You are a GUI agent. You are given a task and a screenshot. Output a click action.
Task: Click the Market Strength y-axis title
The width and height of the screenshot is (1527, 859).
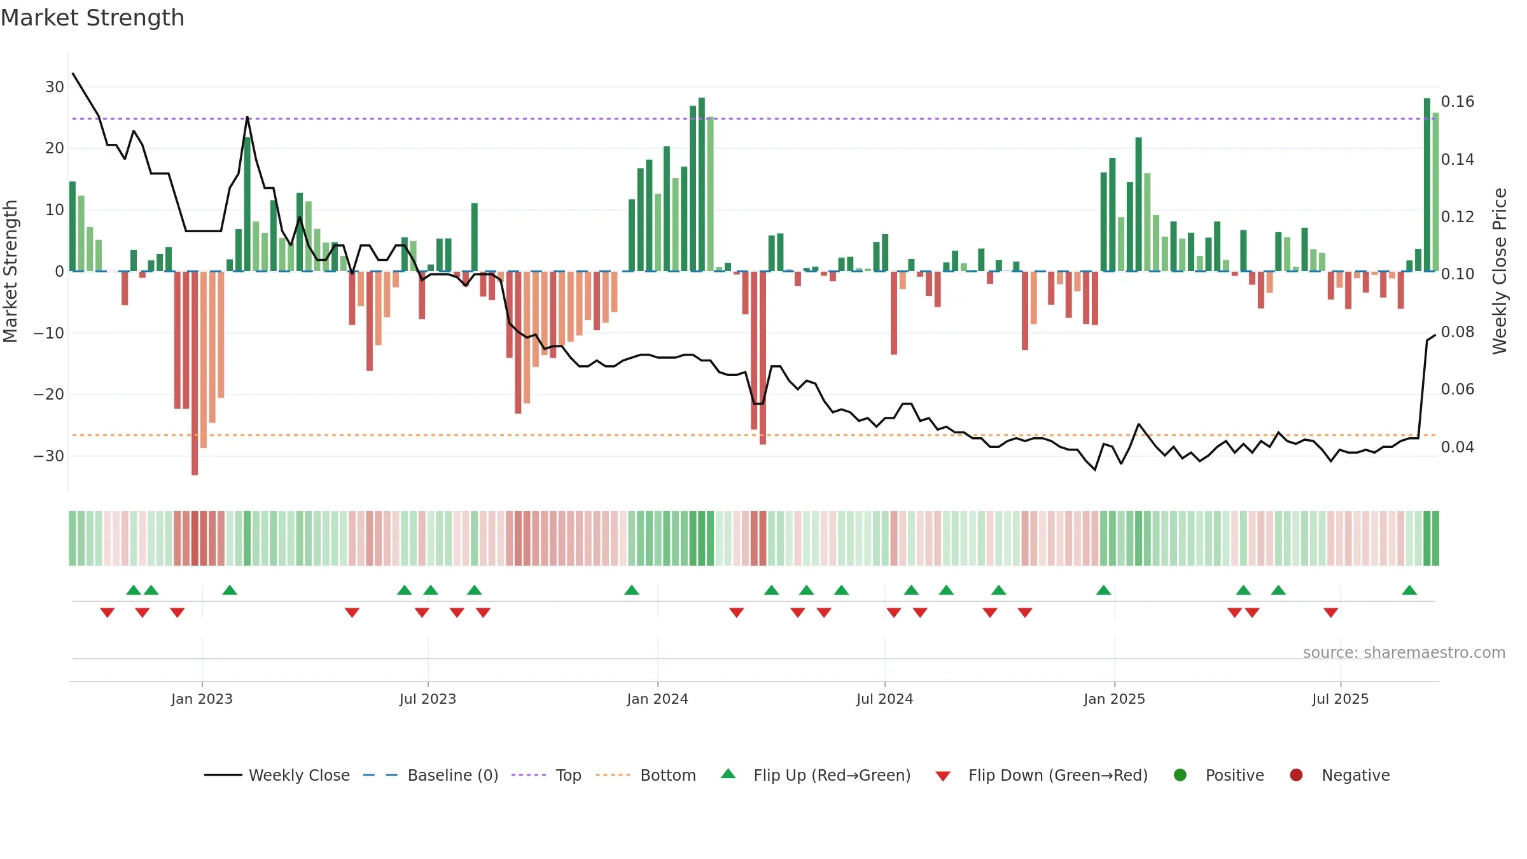pyautogui.click(x=10, y=271)
